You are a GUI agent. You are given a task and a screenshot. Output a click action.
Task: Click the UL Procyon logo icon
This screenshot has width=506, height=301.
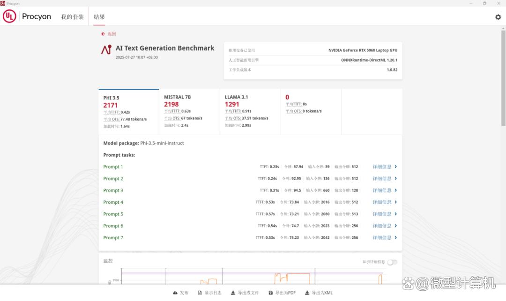[9, 16]
